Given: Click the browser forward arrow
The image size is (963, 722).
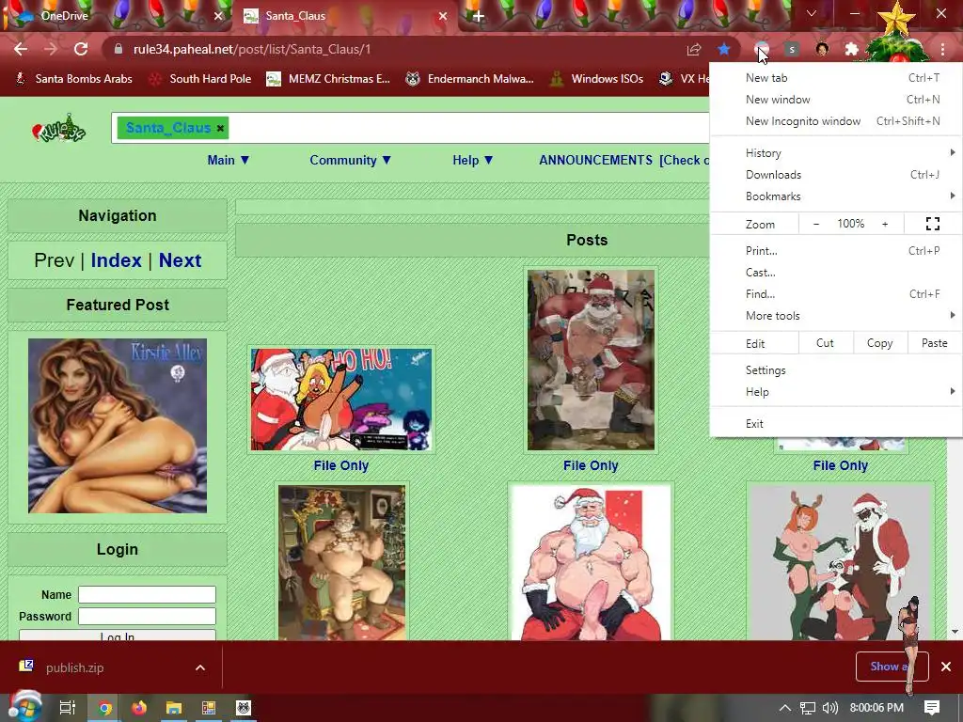Looking at the screenshot, I should coord(51,49).
